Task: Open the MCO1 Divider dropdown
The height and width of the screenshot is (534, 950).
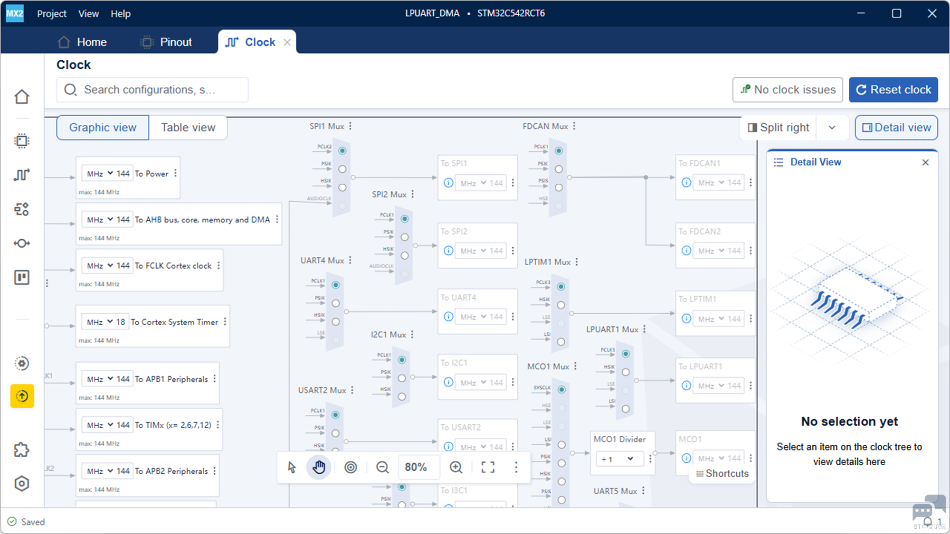Action: click(617, 459)
